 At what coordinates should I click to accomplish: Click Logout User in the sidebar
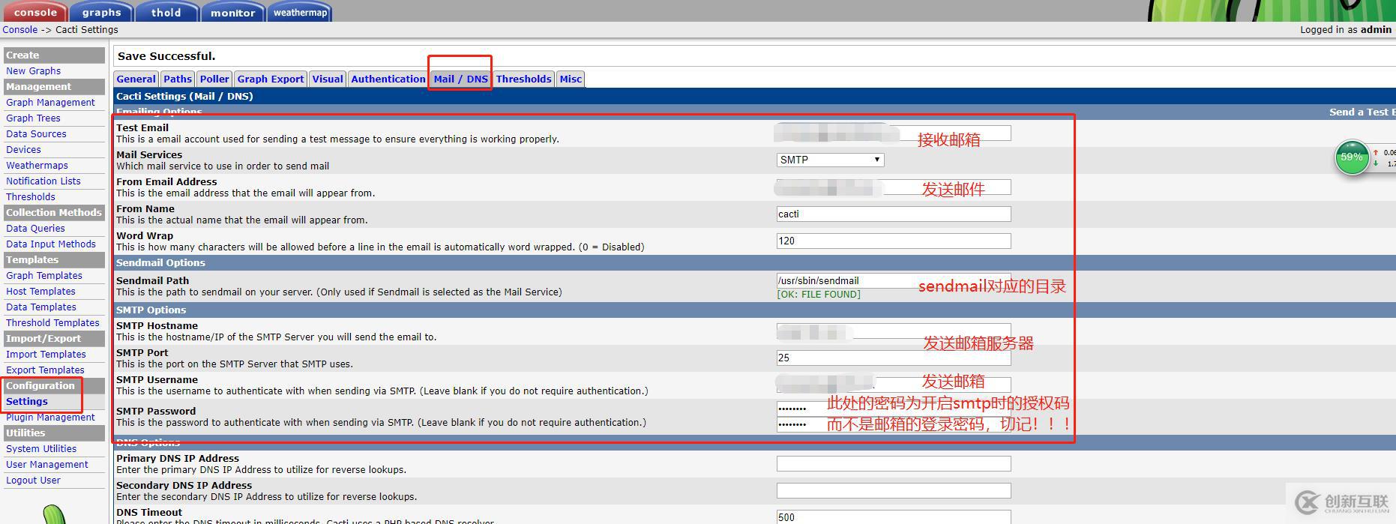pos(33,481)
